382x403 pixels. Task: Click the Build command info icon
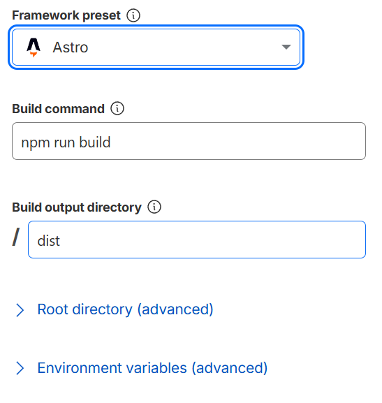[117, 108]
